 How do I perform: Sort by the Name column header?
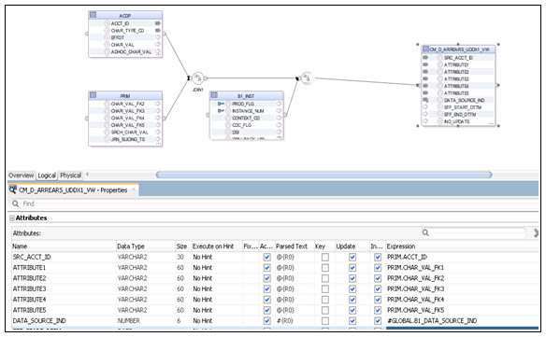[64, 246]
